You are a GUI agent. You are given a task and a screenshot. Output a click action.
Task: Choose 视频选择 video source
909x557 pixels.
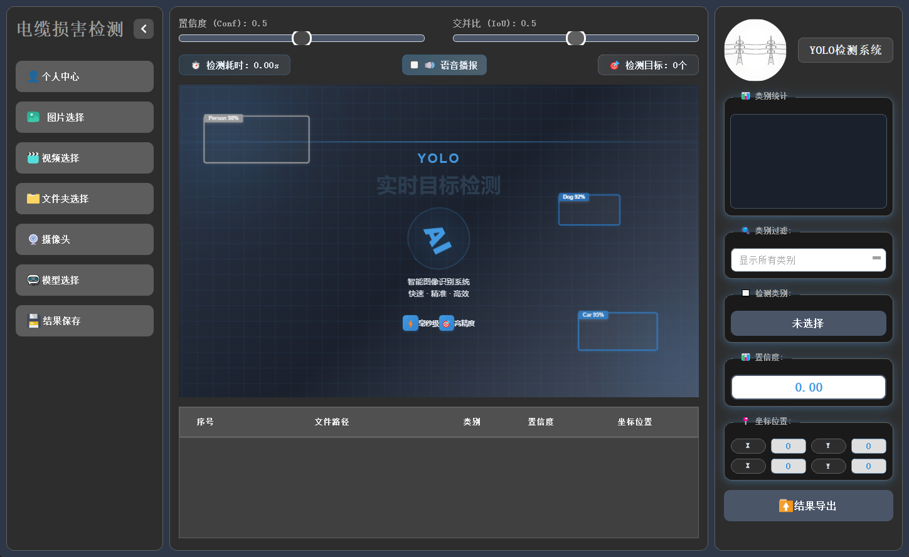(85, 158)
